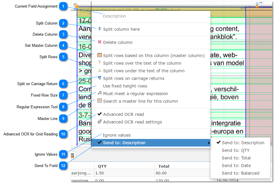Click the anchor icon below the grid icon

tap(75, 8)
